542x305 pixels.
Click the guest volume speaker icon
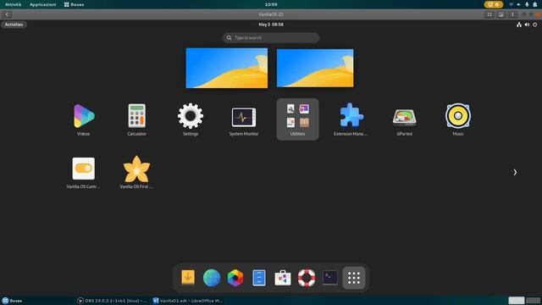click(527, 25)
